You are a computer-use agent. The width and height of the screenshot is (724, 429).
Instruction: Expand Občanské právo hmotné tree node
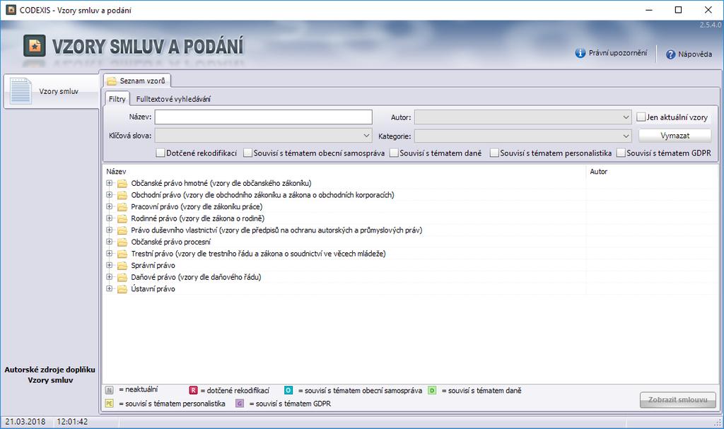(110, 183)
